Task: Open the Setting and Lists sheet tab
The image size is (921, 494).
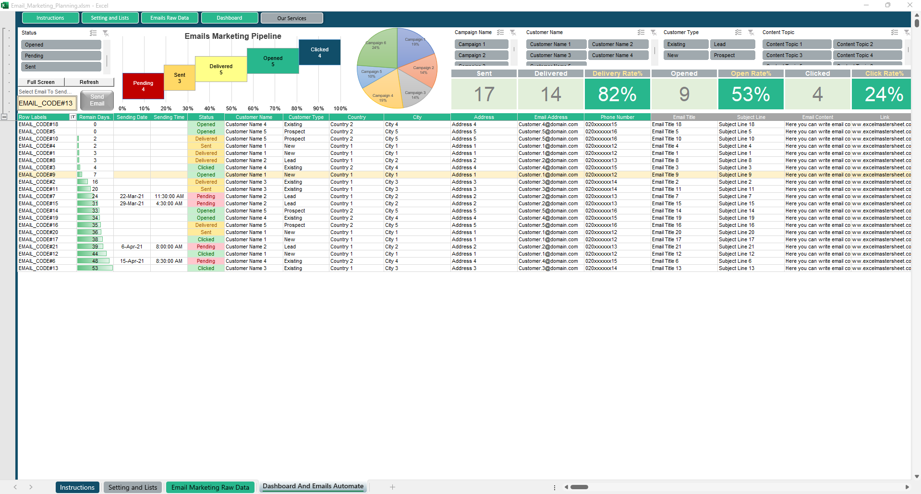Action: pos(133,487)
